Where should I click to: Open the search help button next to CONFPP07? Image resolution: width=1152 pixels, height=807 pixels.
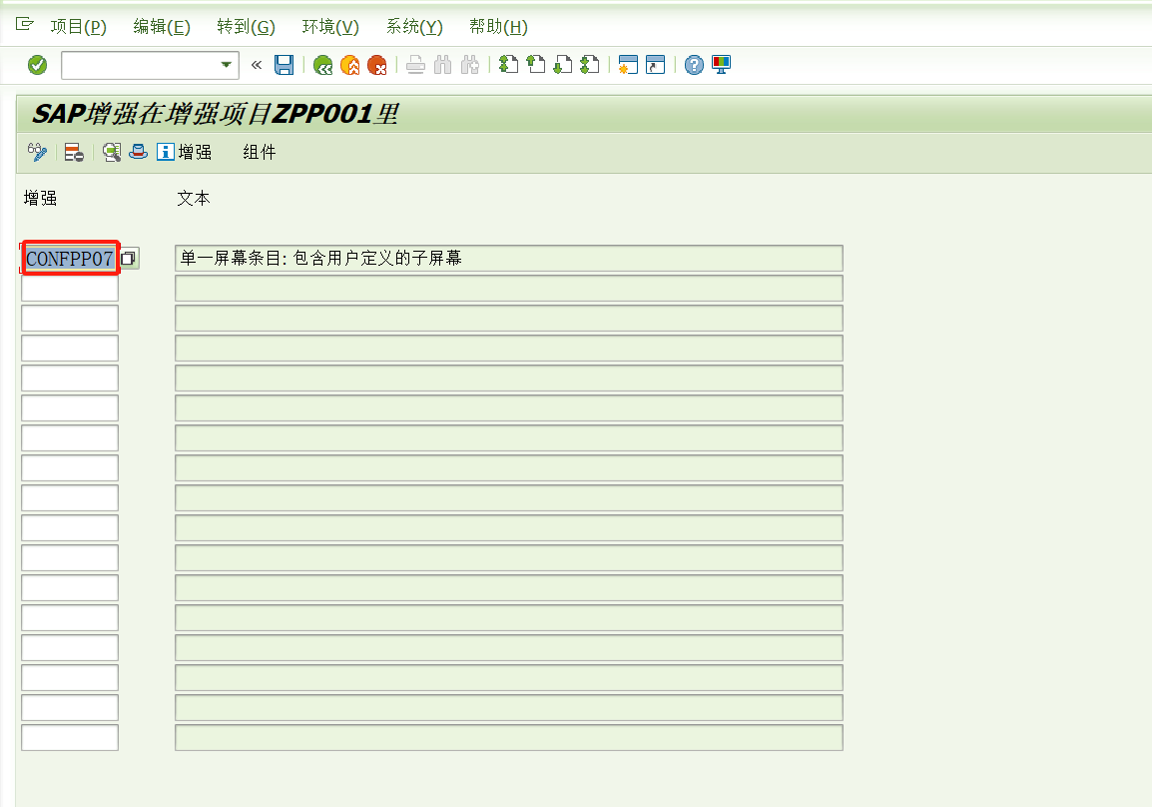[130, 258]
